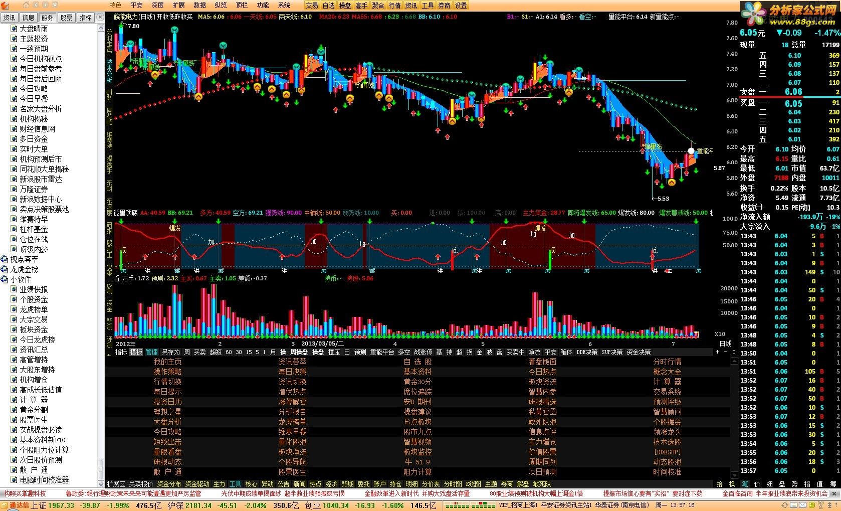This screenshot has width=841, height=511.
Task: Open the 今日热点 link
Action: tap(542, 372)
